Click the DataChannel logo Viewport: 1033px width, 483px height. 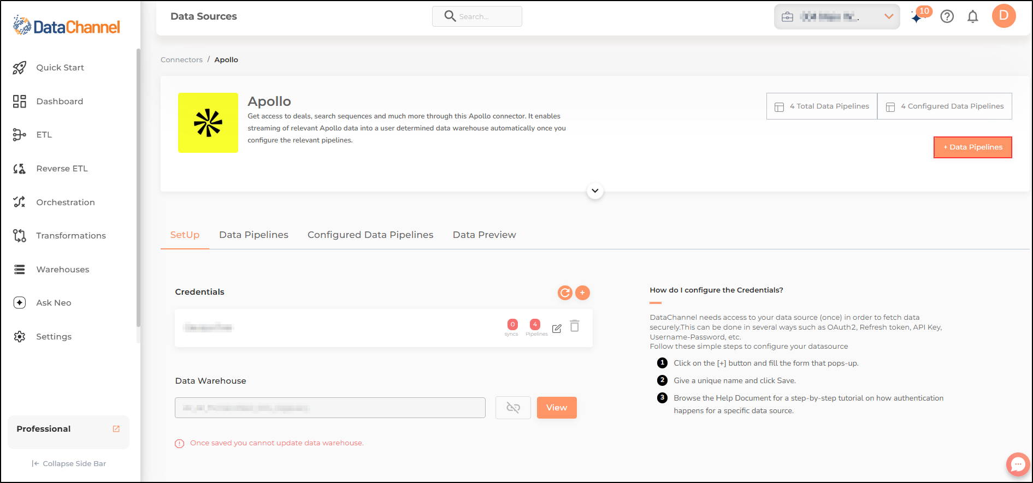66,26
